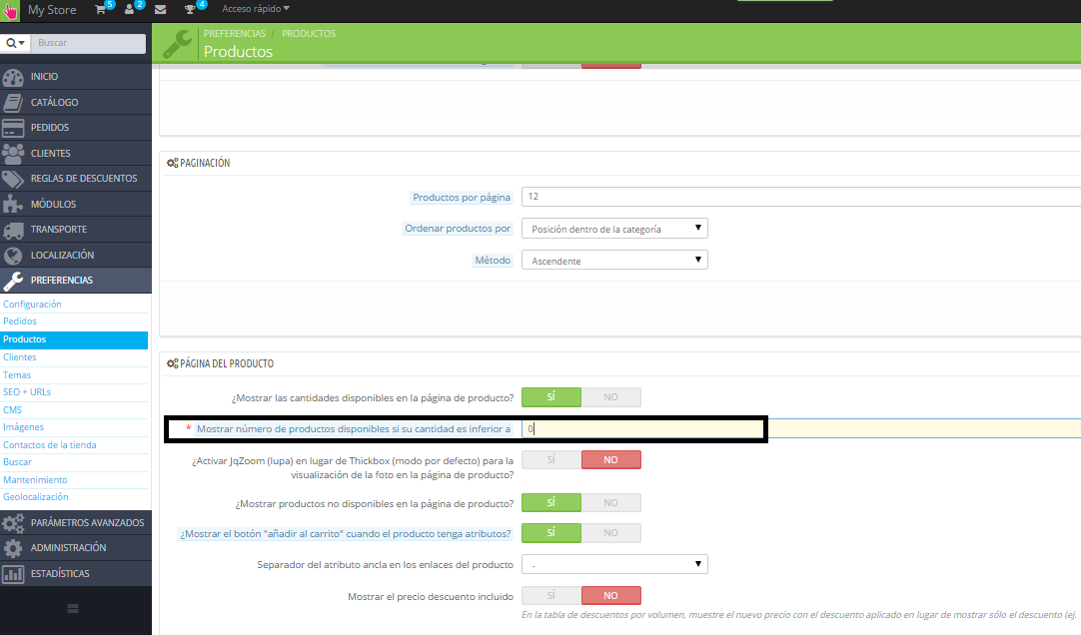Set show available quantities to NO
This screenshot has width=1081, height=635.
(x=610, y=397)
